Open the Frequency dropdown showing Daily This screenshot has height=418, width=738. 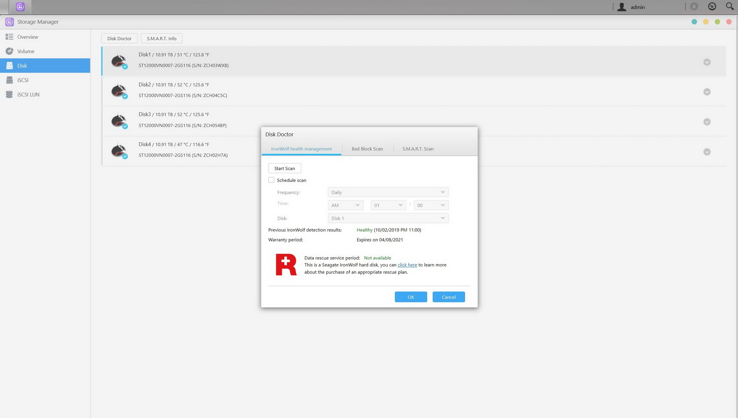388,192
